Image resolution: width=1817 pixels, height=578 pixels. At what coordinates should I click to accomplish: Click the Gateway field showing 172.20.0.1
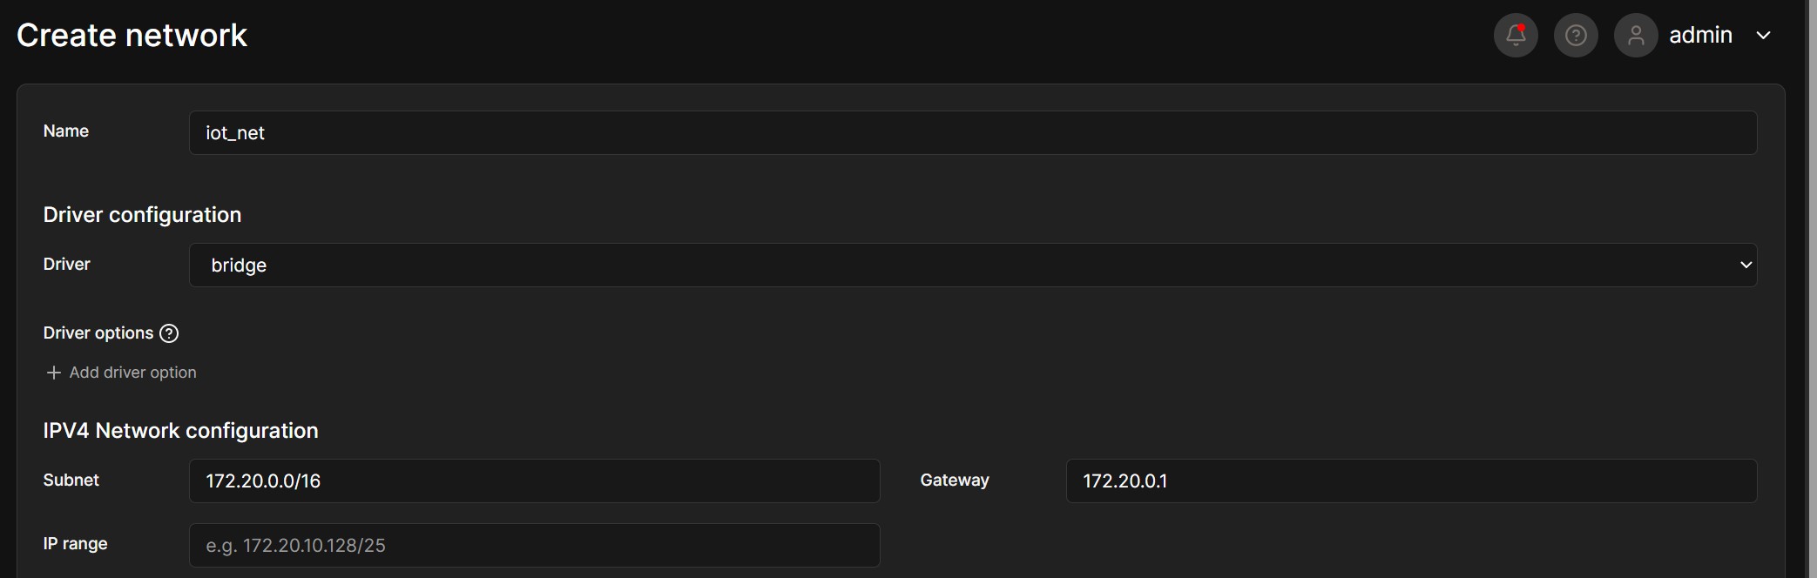pyautogui.click(x=1411, y=481)
